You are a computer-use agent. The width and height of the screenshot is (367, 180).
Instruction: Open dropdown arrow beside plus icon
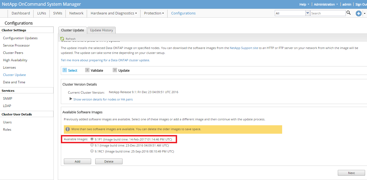coord(365,14)
